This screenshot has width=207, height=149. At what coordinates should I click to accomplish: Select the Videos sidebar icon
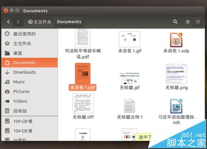tap(7, 101)
